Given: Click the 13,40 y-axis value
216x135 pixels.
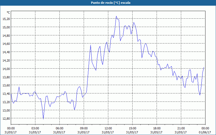Looking at the screenshot, I should (6, 94).
